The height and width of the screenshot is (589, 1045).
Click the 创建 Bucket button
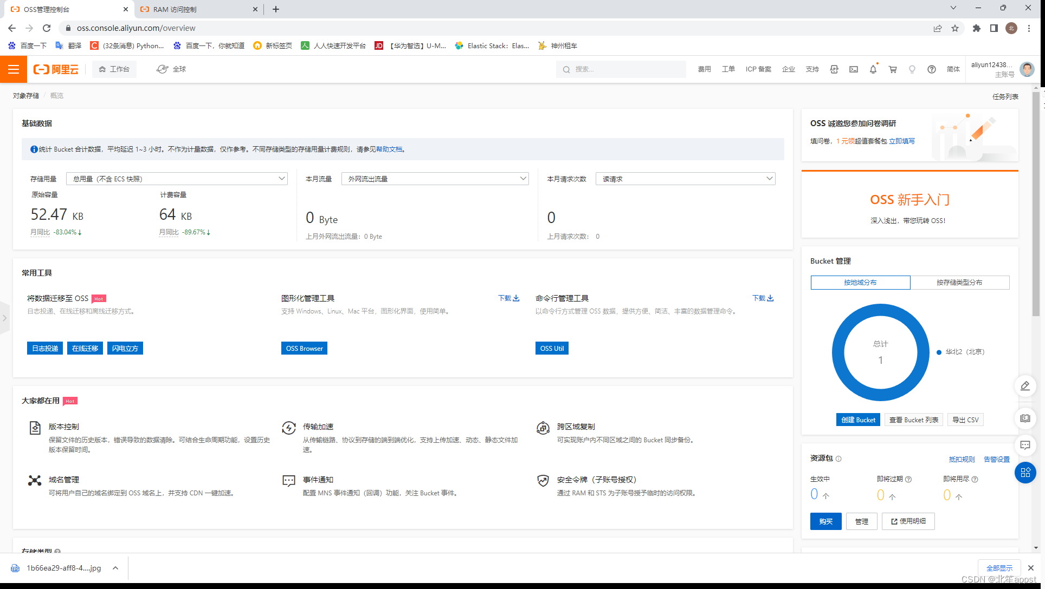pos(858,420)
